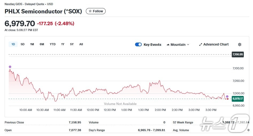Select the 1M chart range
This screenshot has width=253, height=136.
(x=32, y=44)
